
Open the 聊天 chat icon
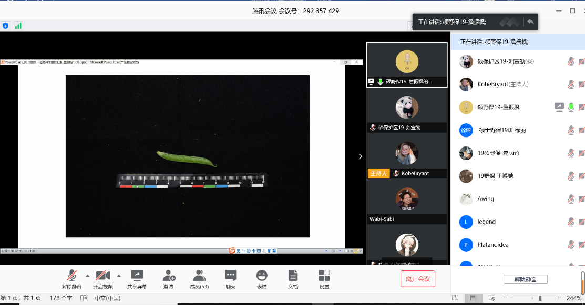230,275
